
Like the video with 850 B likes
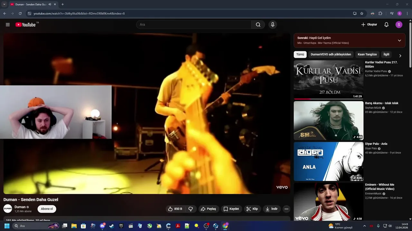click(175, 209)
